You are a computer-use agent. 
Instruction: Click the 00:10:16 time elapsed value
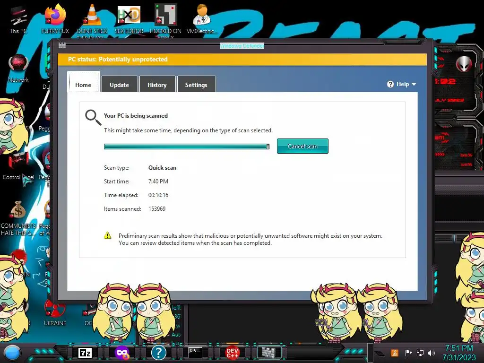(x=158, y=195)
